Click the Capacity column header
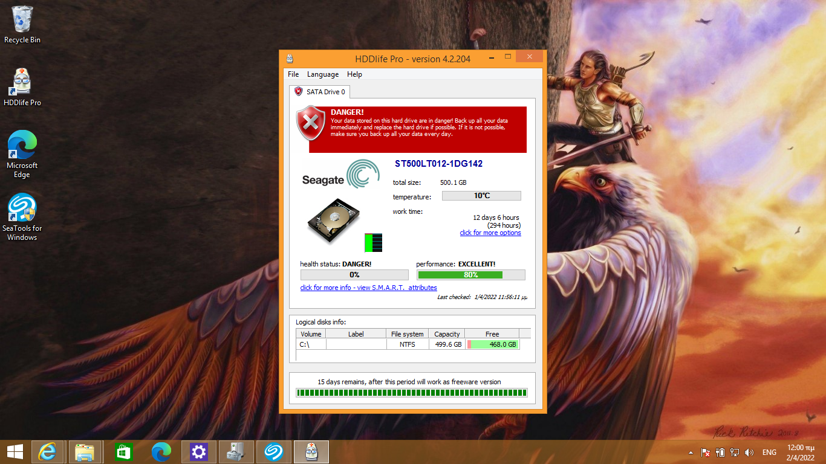The width and height of the screenshot is (826, 464). tap(447, 334)
